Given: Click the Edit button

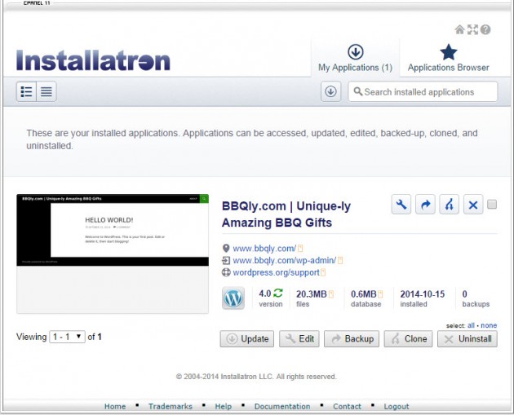Looking at the screenshot, I should tap(299, 338).
